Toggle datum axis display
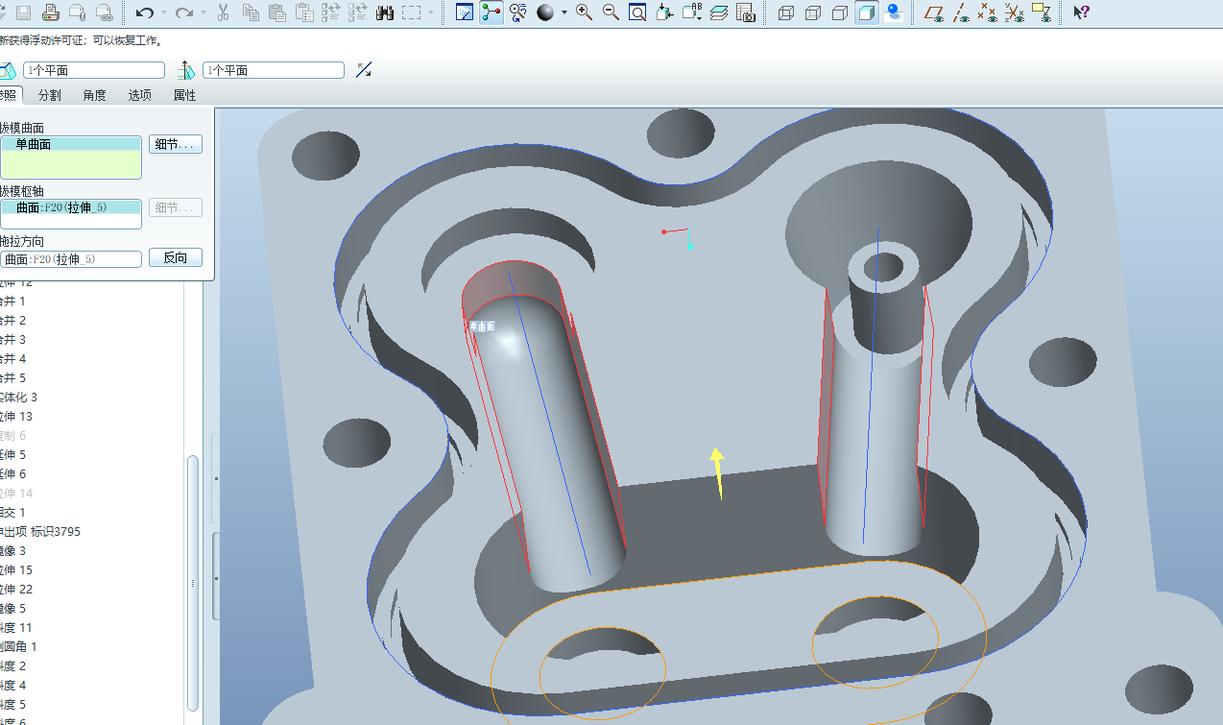Screen dimensions: 1223x725 pos(960,12)
